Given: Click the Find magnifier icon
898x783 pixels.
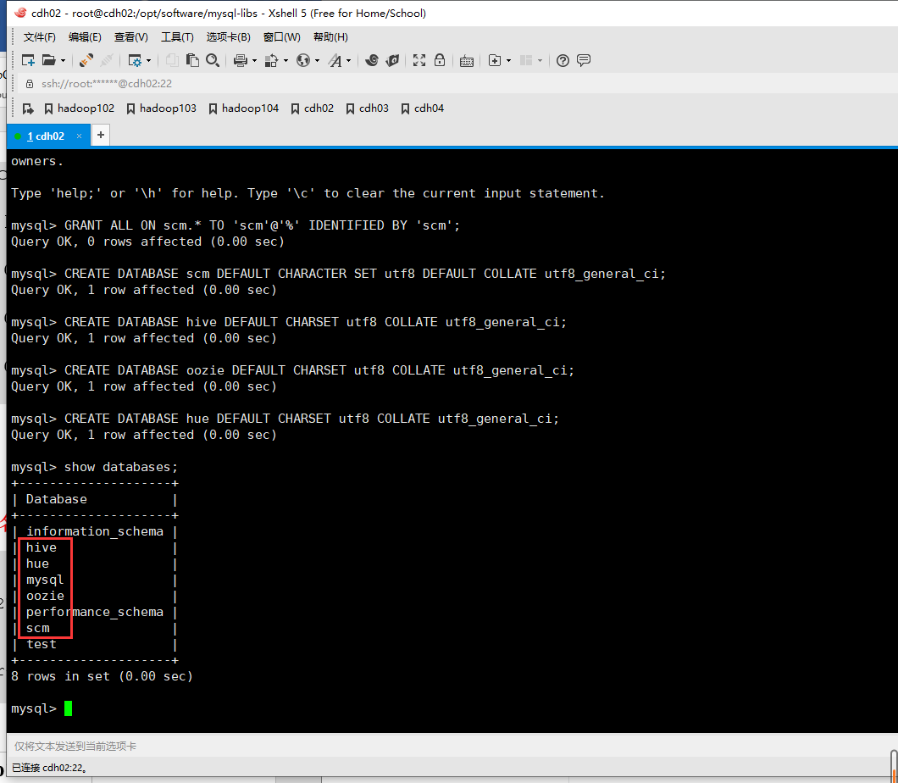Looking at the screenshot, I should click(213, 60).
